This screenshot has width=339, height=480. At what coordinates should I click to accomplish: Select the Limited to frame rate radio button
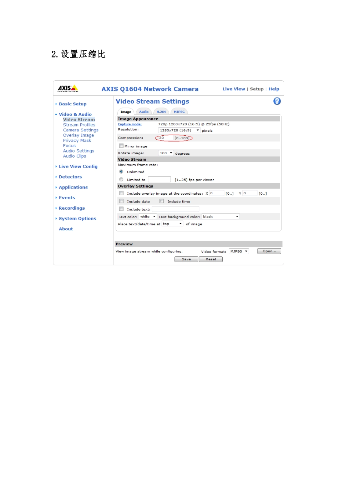click(x=121, y=180)
